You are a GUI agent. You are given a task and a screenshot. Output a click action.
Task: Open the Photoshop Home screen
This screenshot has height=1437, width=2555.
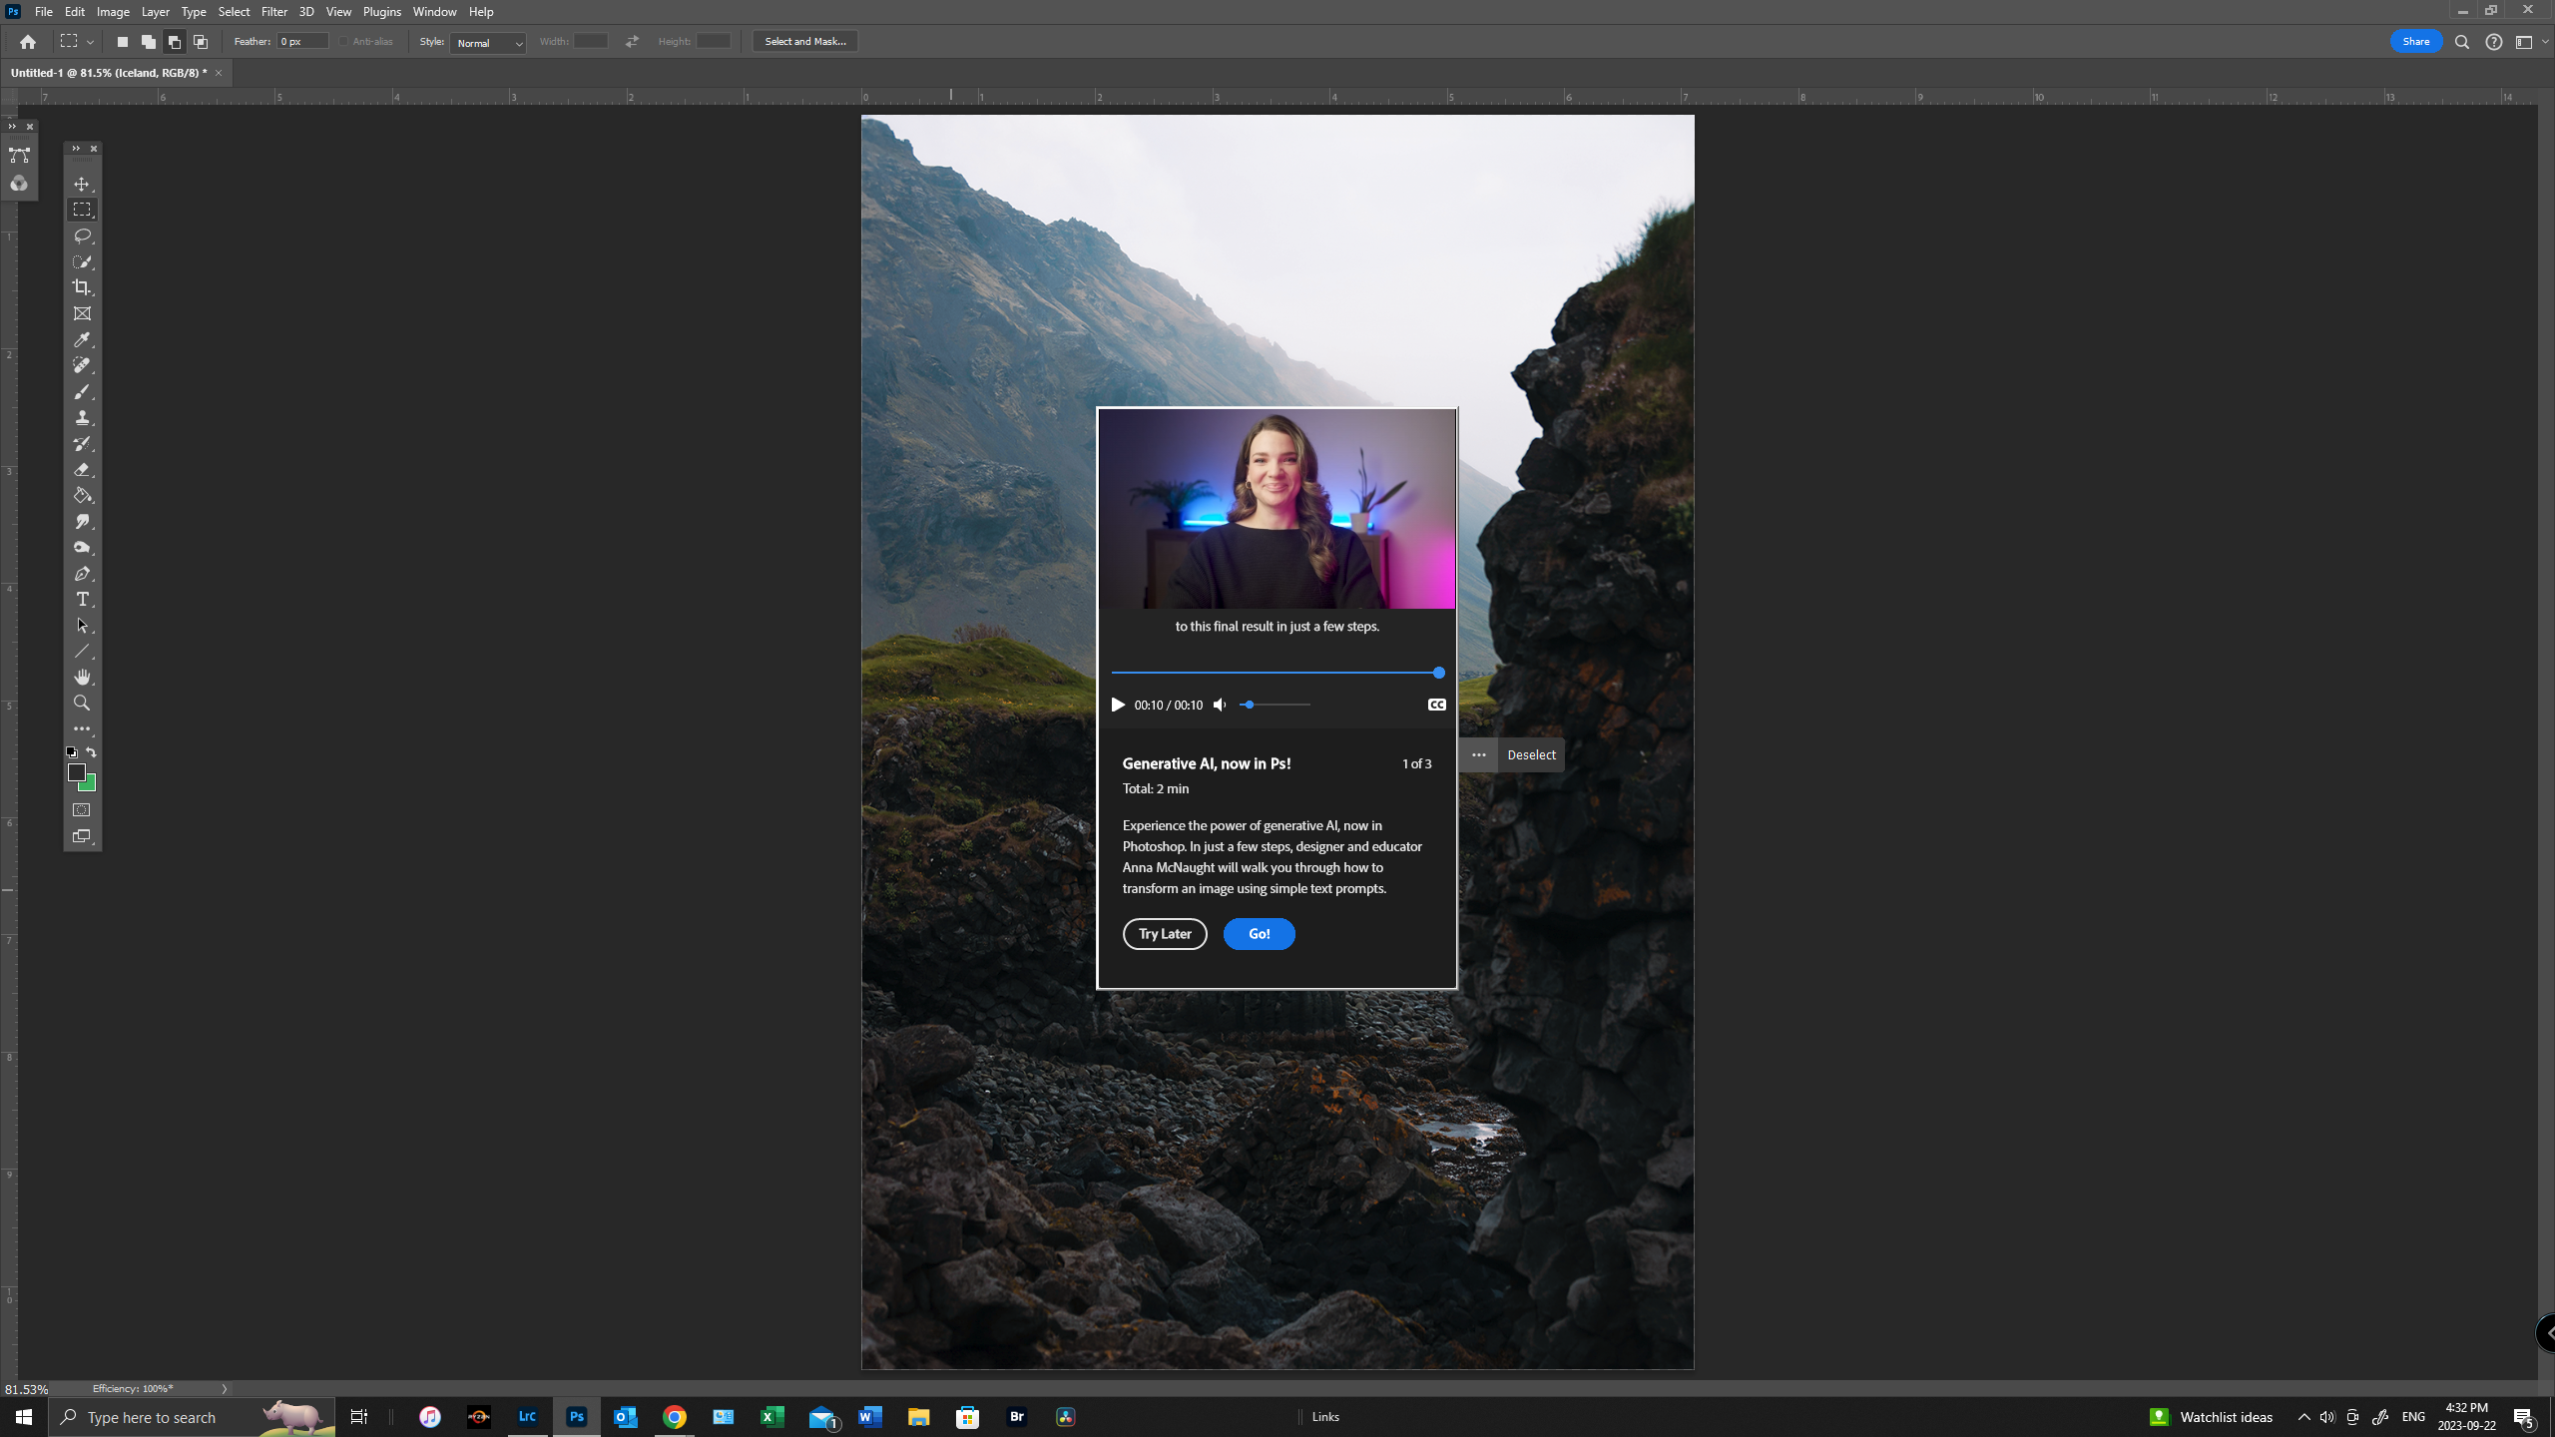coord(27,41)
